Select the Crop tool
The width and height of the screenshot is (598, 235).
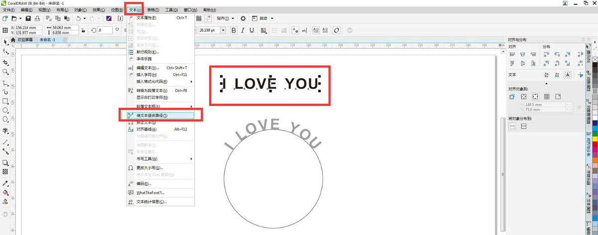pos(5,63)
